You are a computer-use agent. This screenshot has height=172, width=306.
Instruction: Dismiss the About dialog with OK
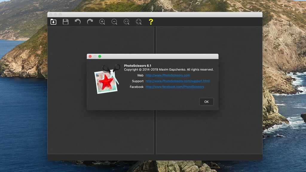[206, 102]
